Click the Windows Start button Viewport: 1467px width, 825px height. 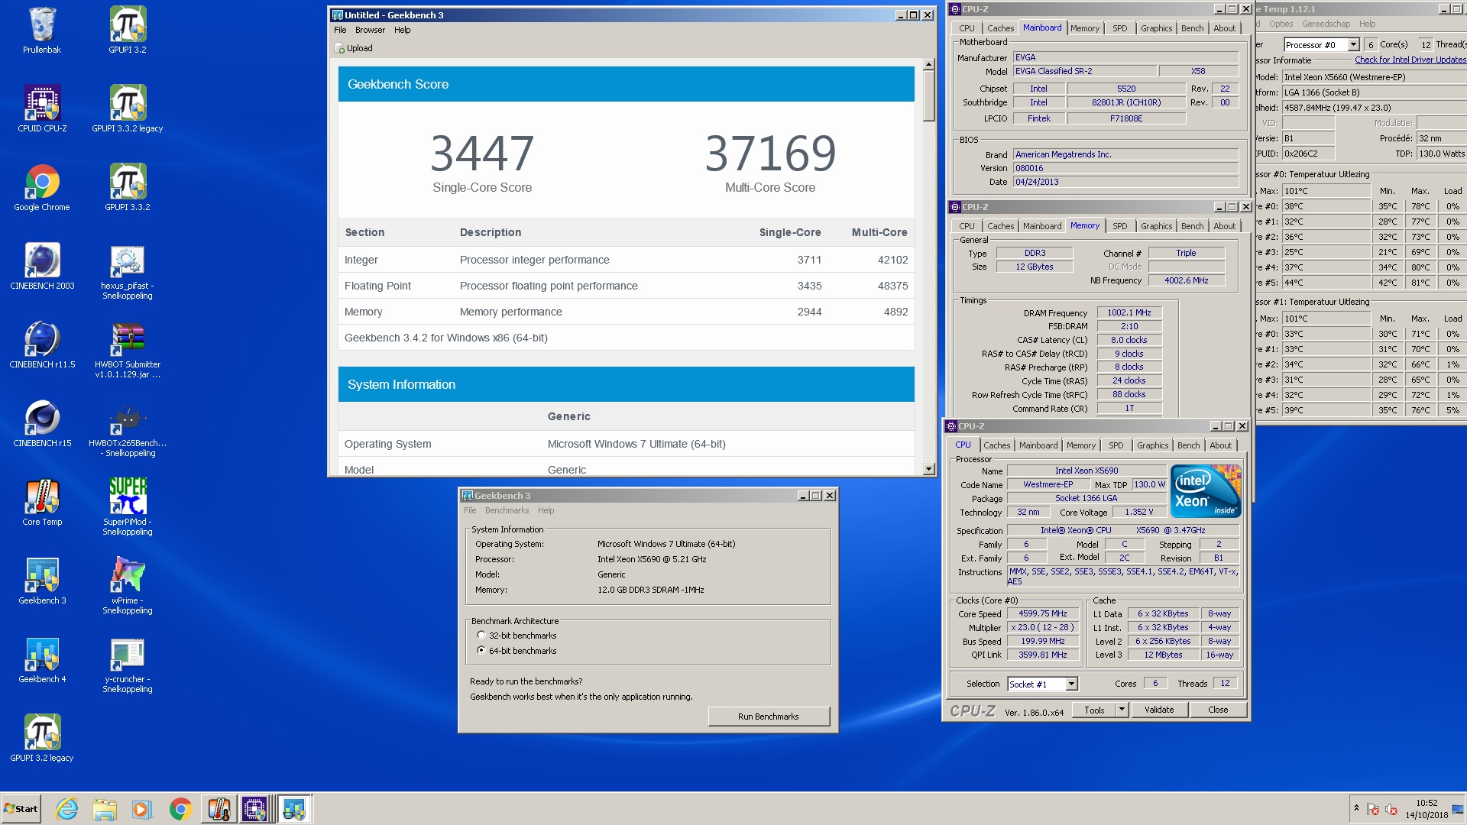pyautogui.click(x=21, y=809)
